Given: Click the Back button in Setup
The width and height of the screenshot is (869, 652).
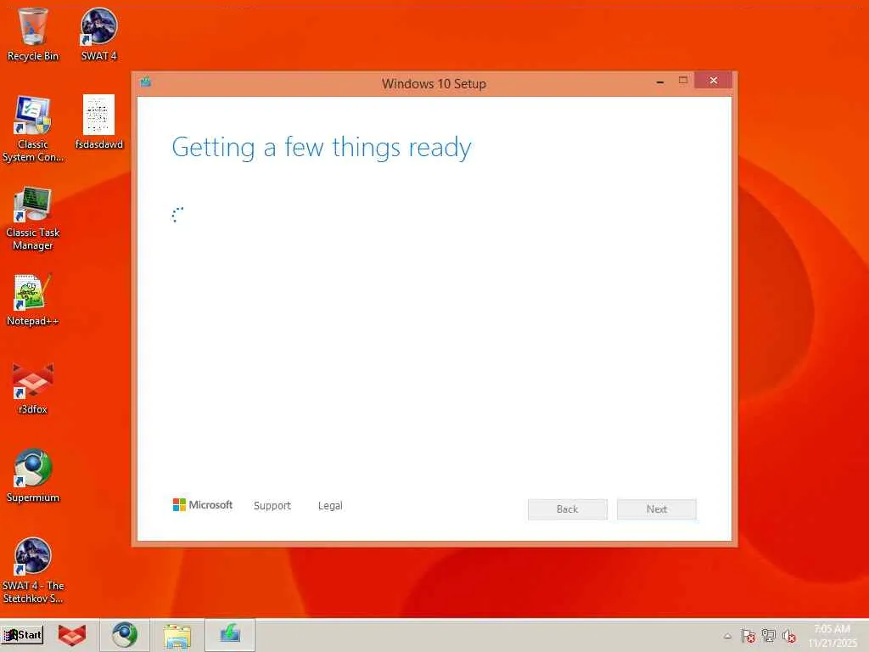Looking at the screenshot, I should [568, 509].
